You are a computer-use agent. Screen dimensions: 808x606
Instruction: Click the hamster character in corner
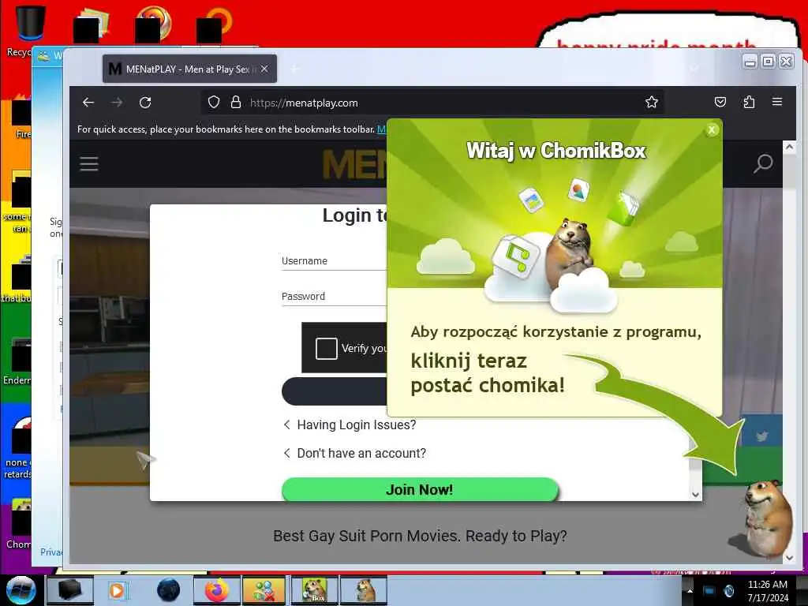click(x=766, y=518)
